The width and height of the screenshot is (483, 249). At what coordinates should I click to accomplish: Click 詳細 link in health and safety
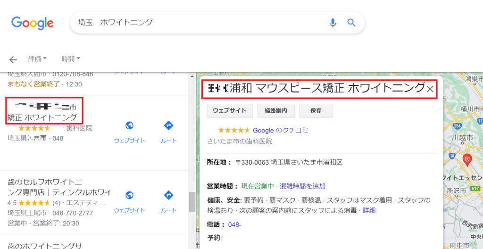(369, 211)
